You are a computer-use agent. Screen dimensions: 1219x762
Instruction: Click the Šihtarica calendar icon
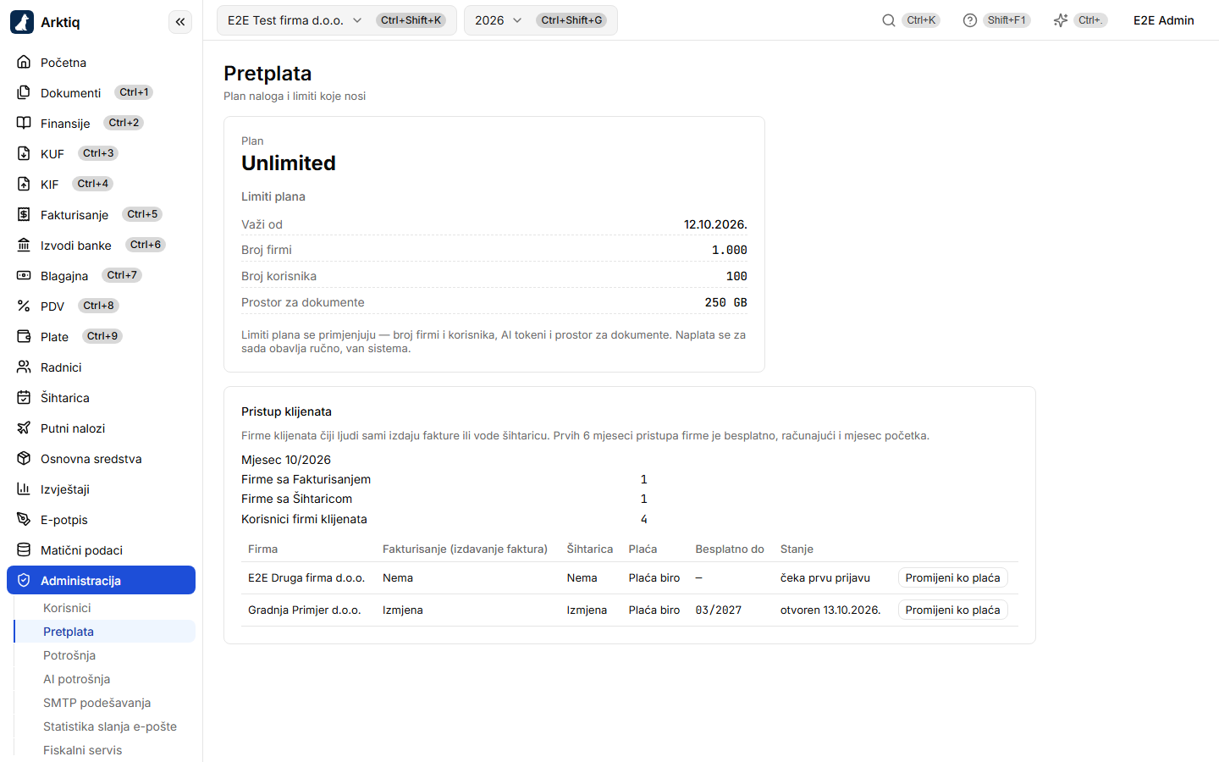tap(24, 397)
